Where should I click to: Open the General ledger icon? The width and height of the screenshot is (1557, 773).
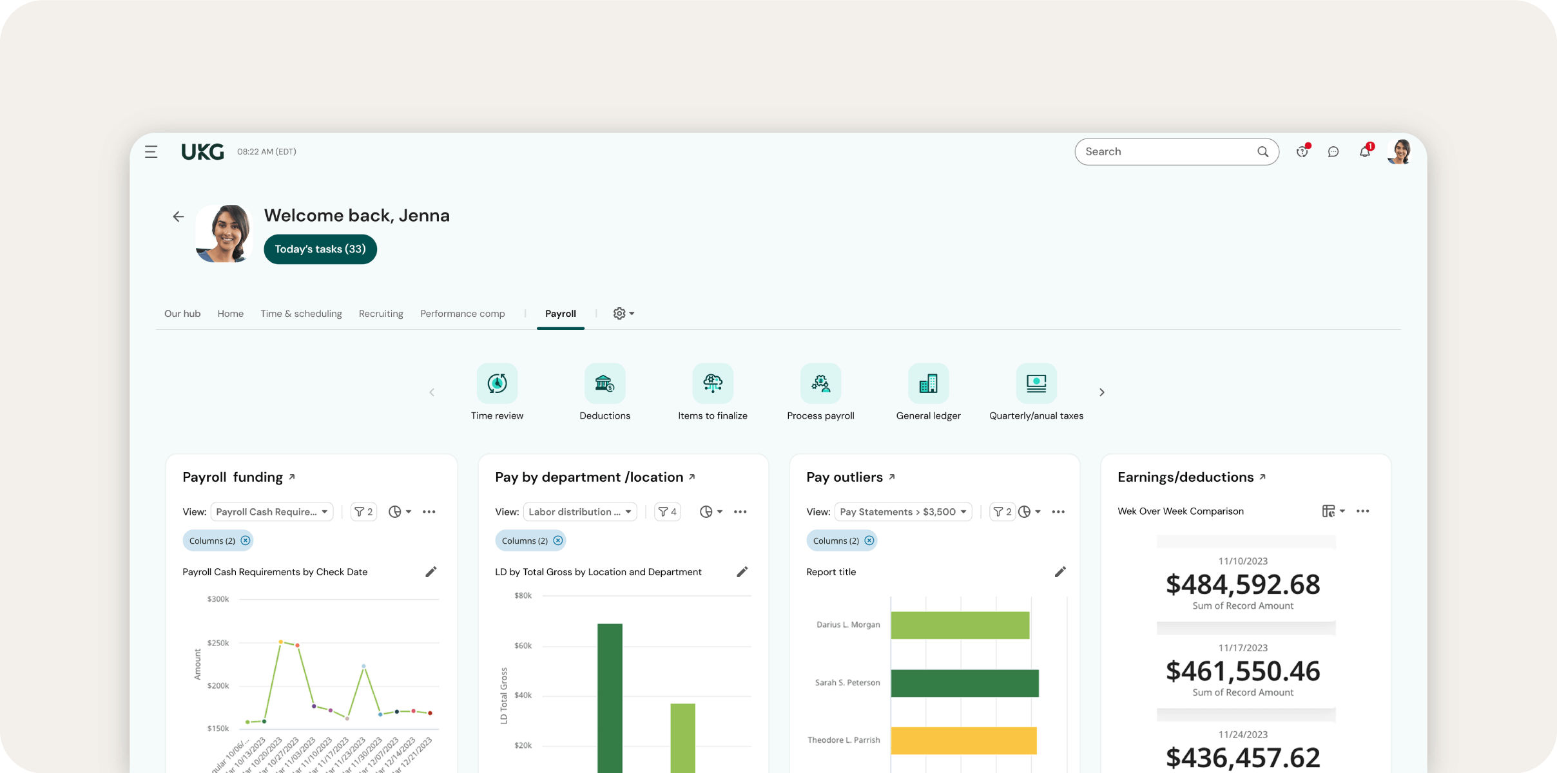928,383
